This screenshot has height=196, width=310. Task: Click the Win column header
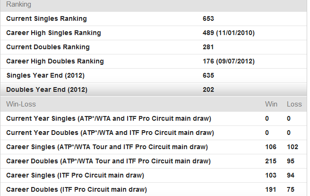pos(271,104)
